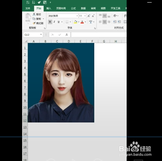
Task: Open the Font (字体) dialog launcher
Action: [x=95, y=28]
